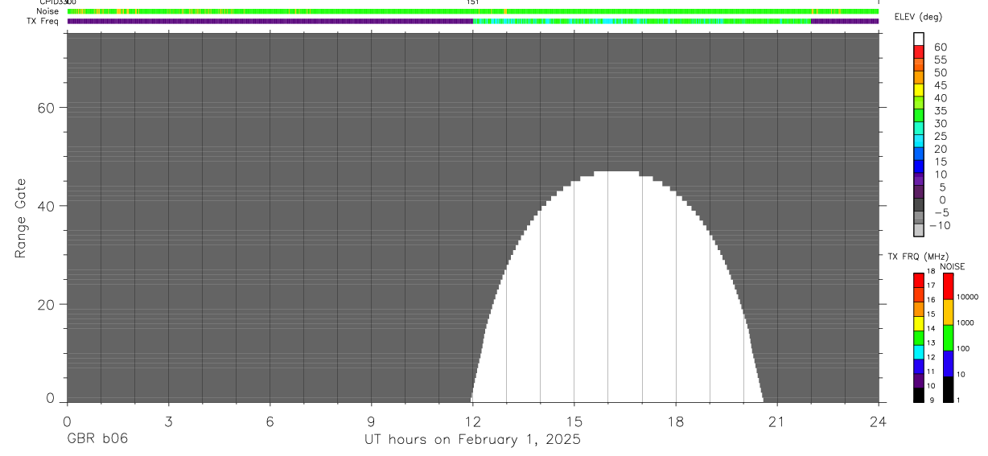The width and height of the screenshot is (988, 456).
Task: Click the ELEV scale label '-10'
Action: (939, 224)
